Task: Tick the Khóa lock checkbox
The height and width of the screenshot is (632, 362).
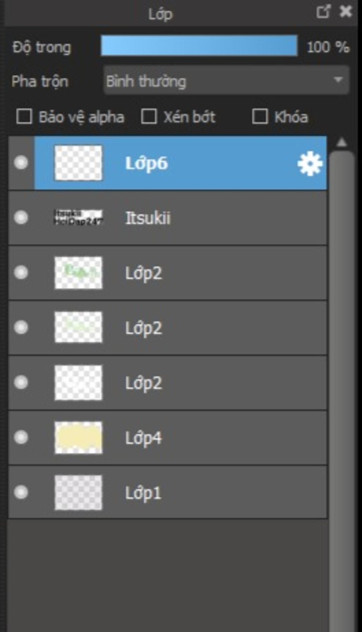Action: click(260, 116)
